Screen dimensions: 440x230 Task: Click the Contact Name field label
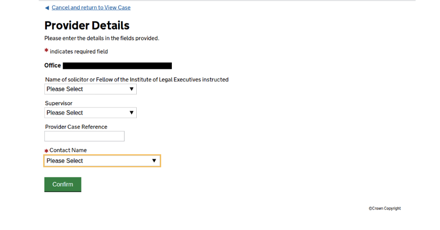click(68, 150)
